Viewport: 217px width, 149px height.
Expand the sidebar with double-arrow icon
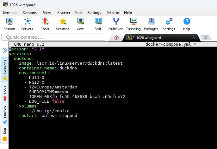click(5, 50)
